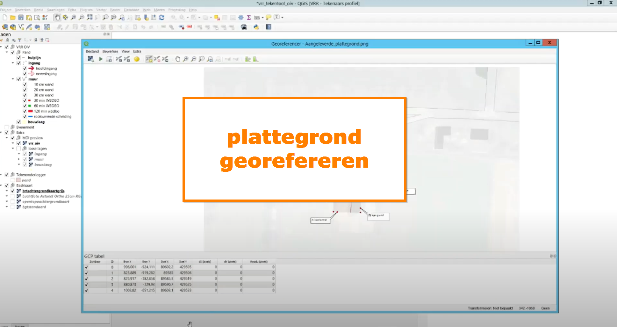Screen dimensions: 617x327
Task: Collapse the MOI preview group
Action: pos(7,138)
